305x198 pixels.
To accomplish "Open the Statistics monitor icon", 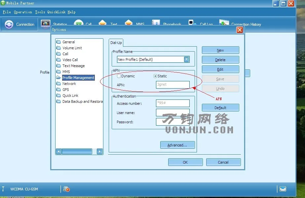I will [x=46, y=24].
